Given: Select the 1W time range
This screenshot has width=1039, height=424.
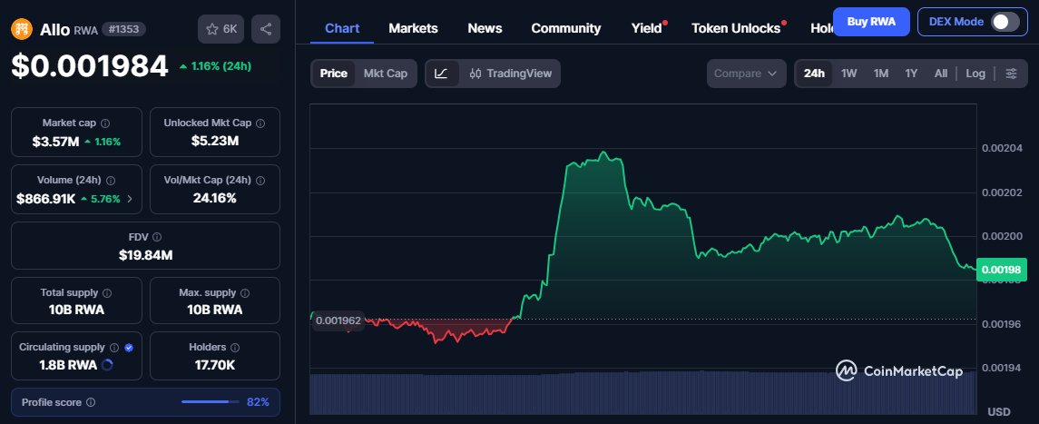Looking at the screenshot, I should pos(848,74).
